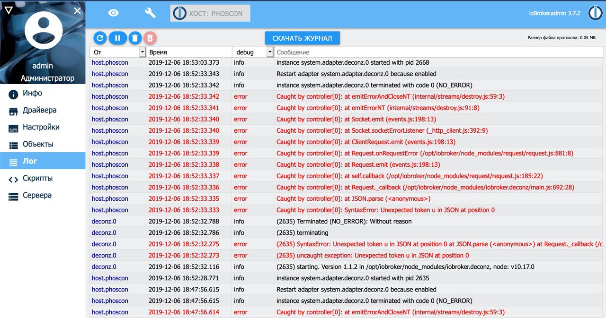Click the Размер файла протокола text
This screenshot has width=606, height=318.
(561, 38)
